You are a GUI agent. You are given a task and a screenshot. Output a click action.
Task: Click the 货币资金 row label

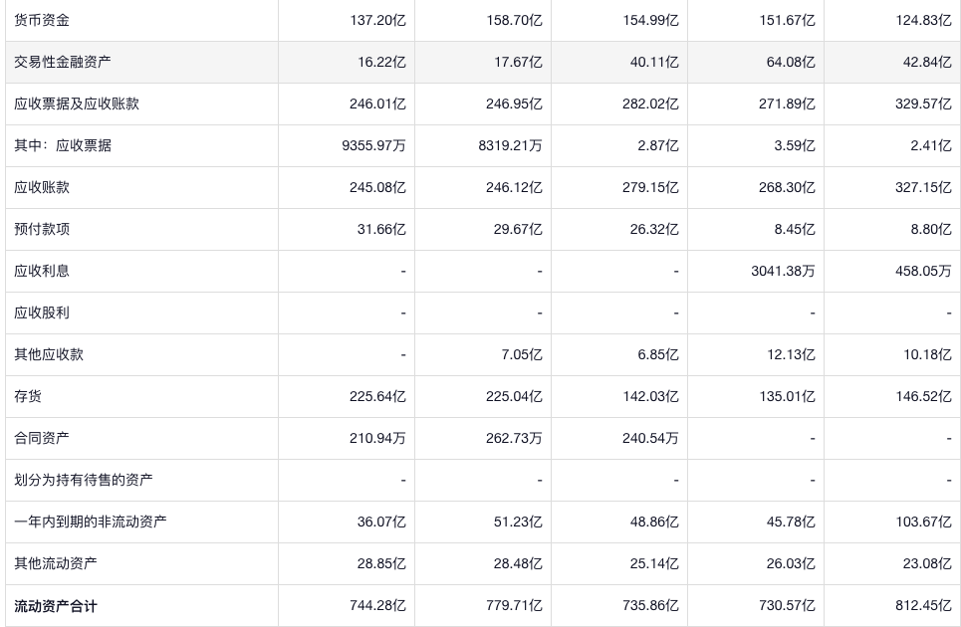pyautogui.click(x=42, y=20)
